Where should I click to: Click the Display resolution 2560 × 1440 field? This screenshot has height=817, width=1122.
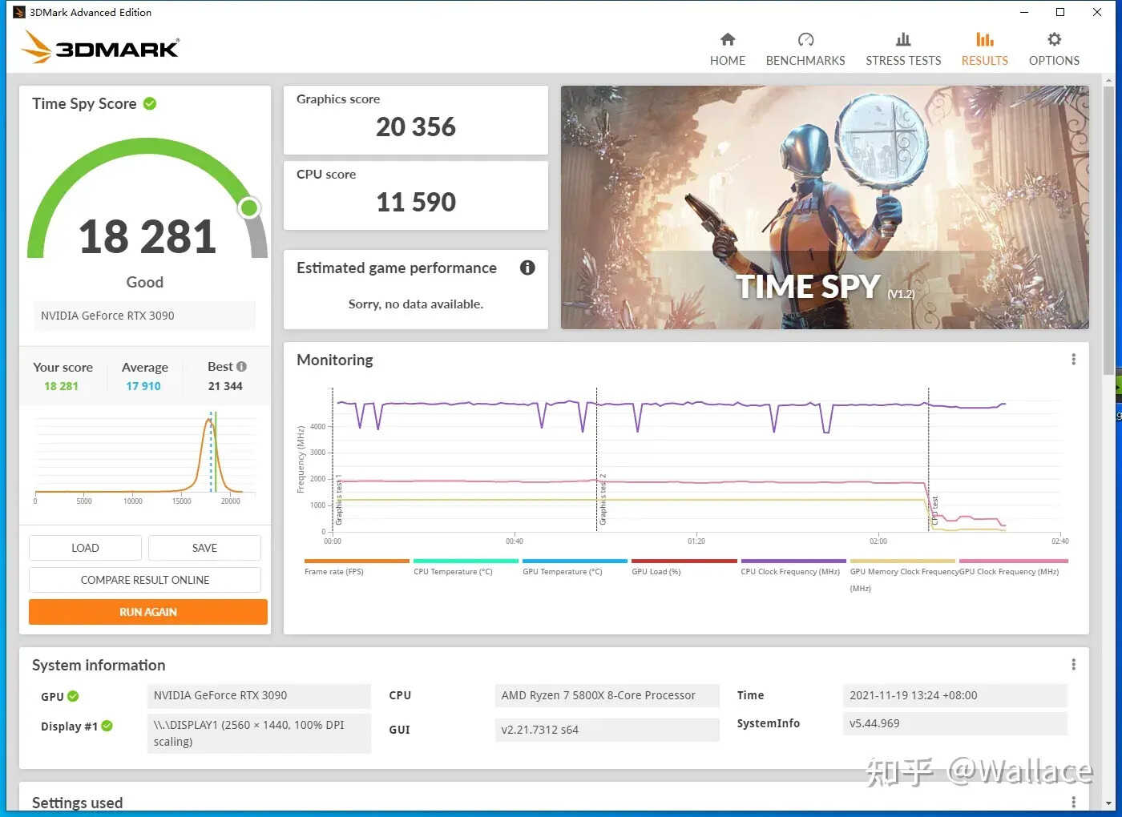click(259, 734)
